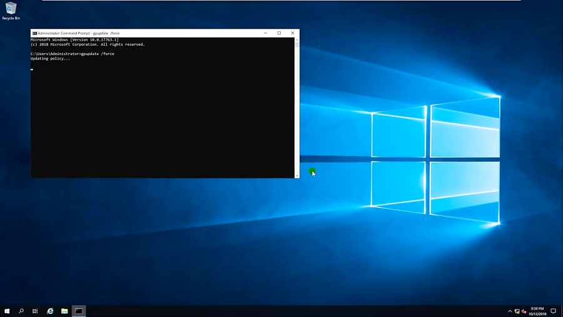This screenshot has height=317, width=563.
Task: Show hidden system tray icons
Action: click(x=510, y=311)
